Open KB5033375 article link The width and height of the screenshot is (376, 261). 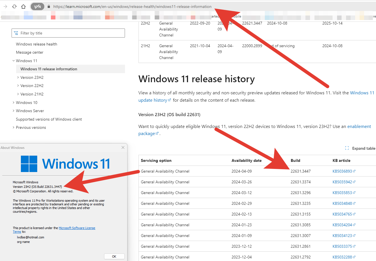(344, 246)
